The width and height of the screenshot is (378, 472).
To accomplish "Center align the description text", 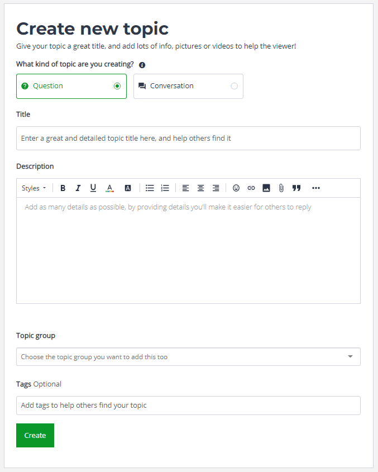I will [201, 188].
